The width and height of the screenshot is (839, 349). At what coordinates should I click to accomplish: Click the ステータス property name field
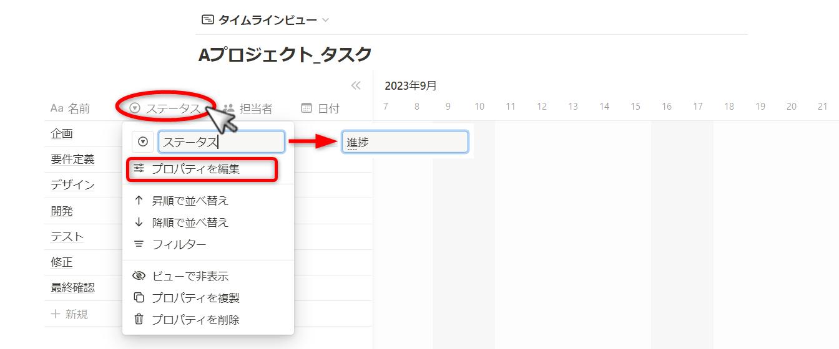pos(222,142)
